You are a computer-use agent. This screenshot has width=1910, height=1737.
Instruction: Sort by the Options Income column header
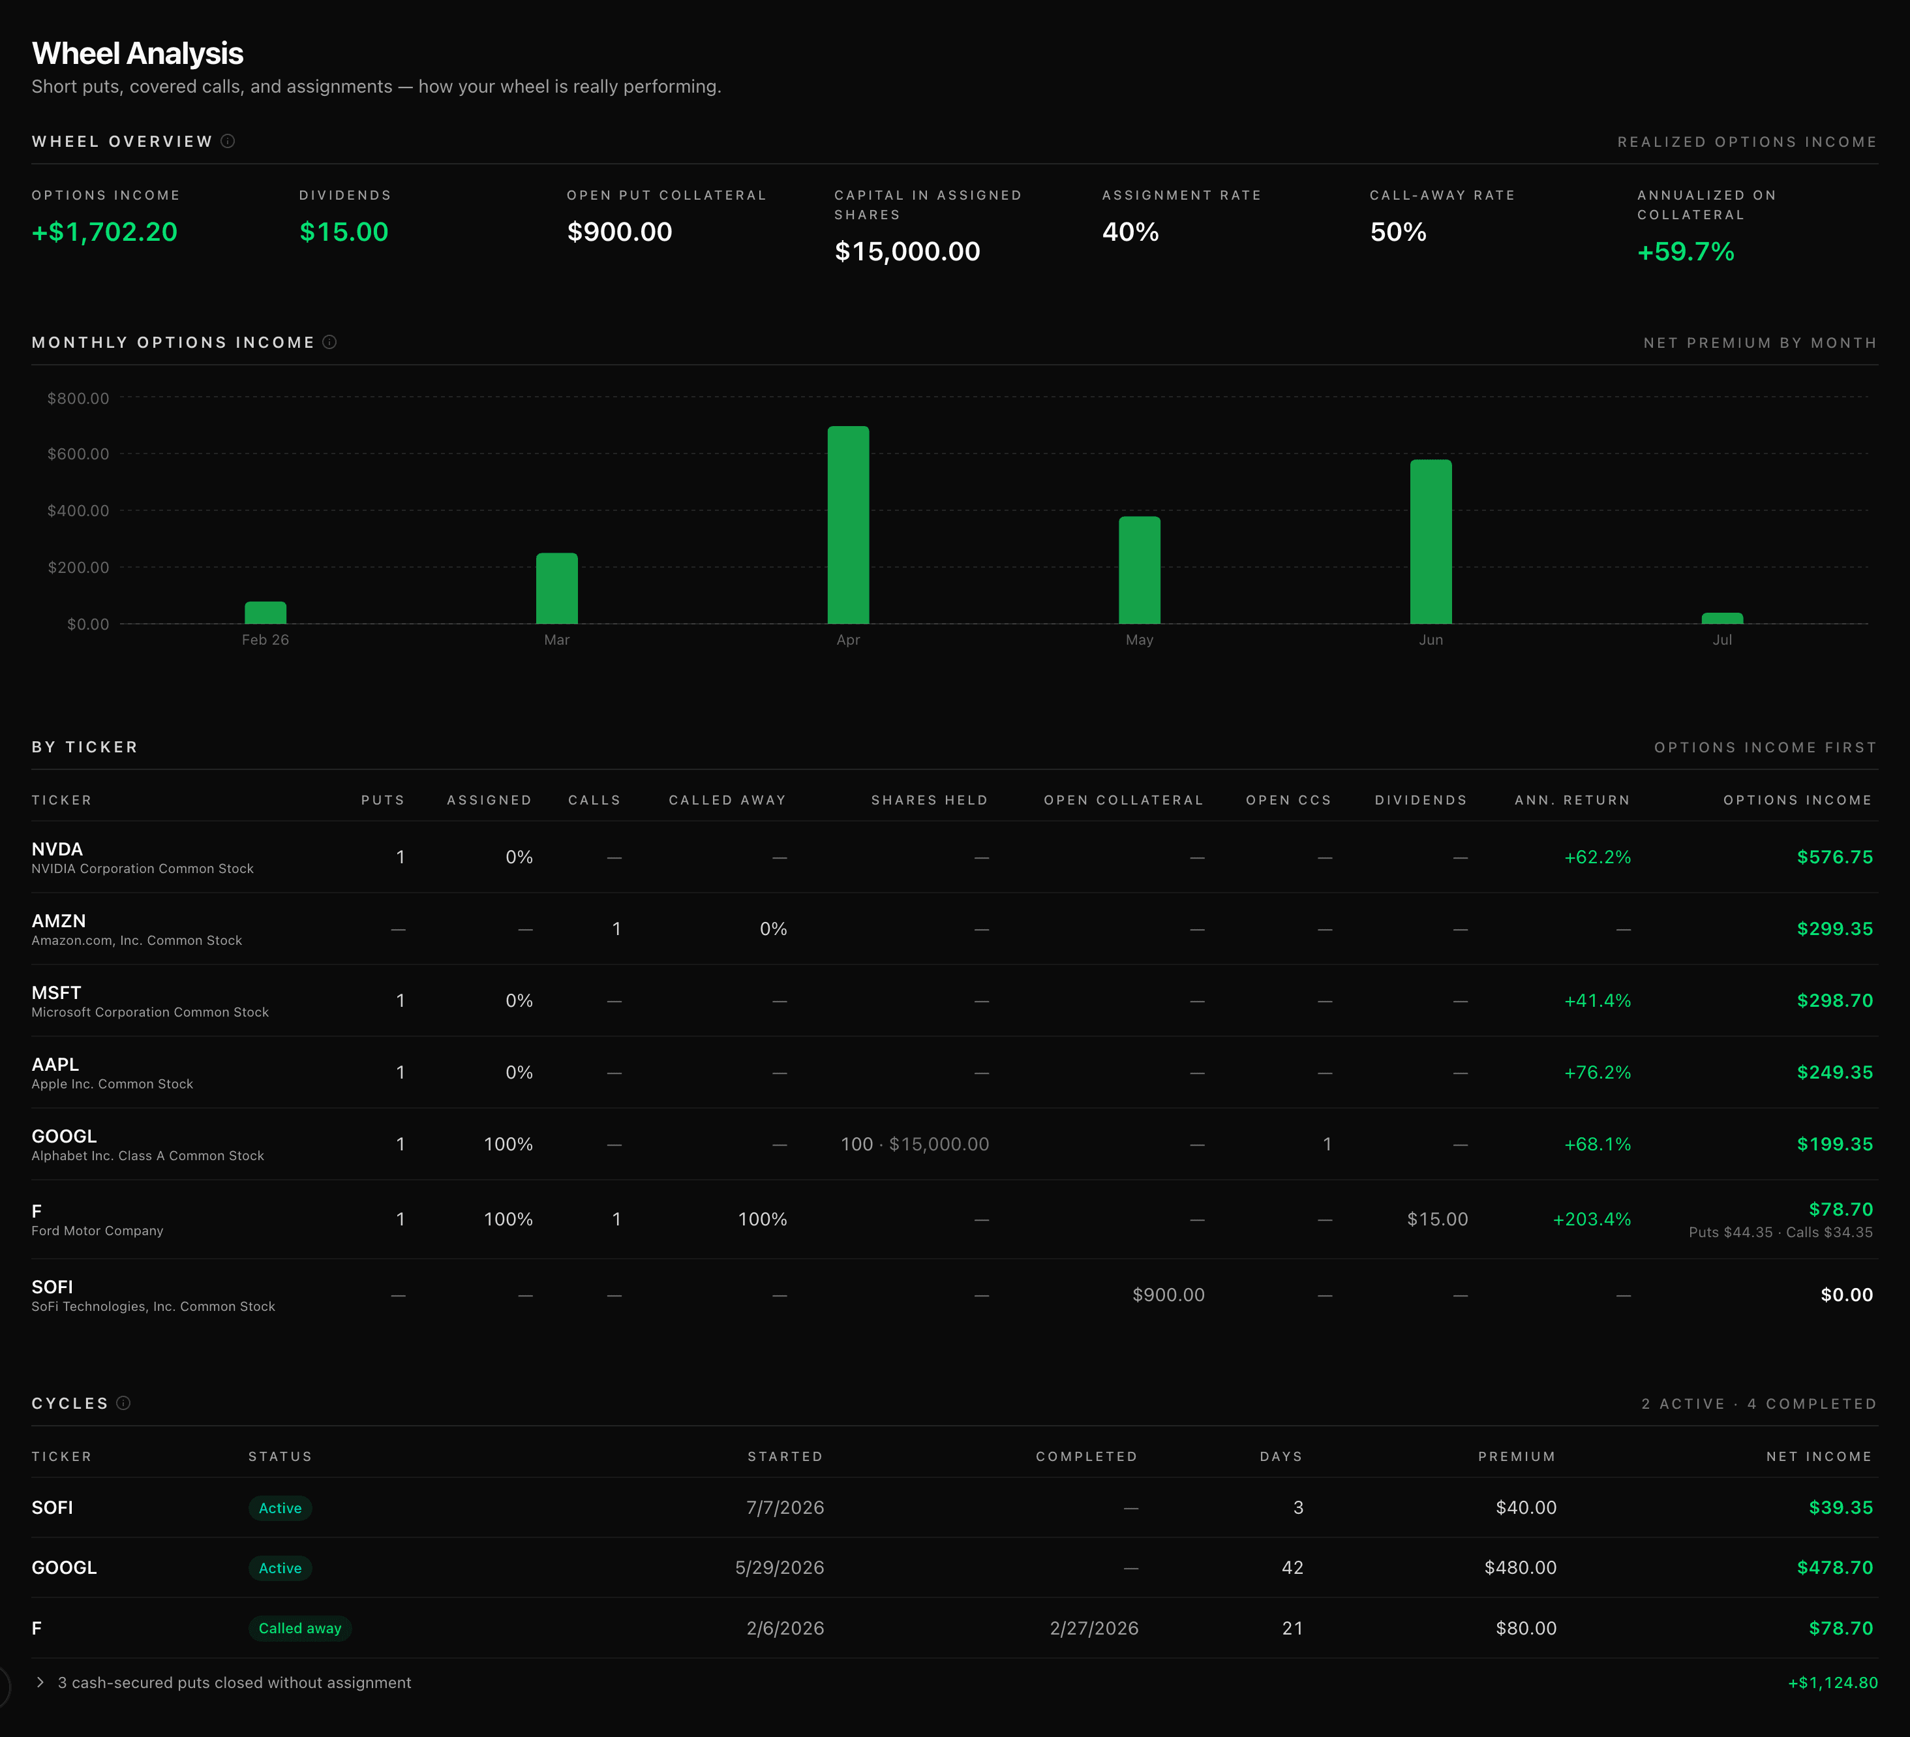coord(1797,800)
